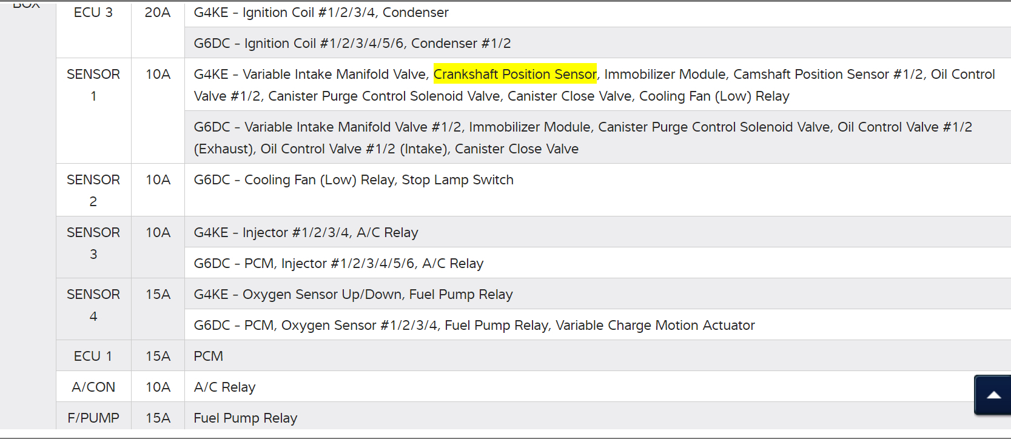This screenshot has width=1011, height=439.
Task: Click the Fuel Pump Relay description in F/PUMP row
Action: tap(246, 418)
